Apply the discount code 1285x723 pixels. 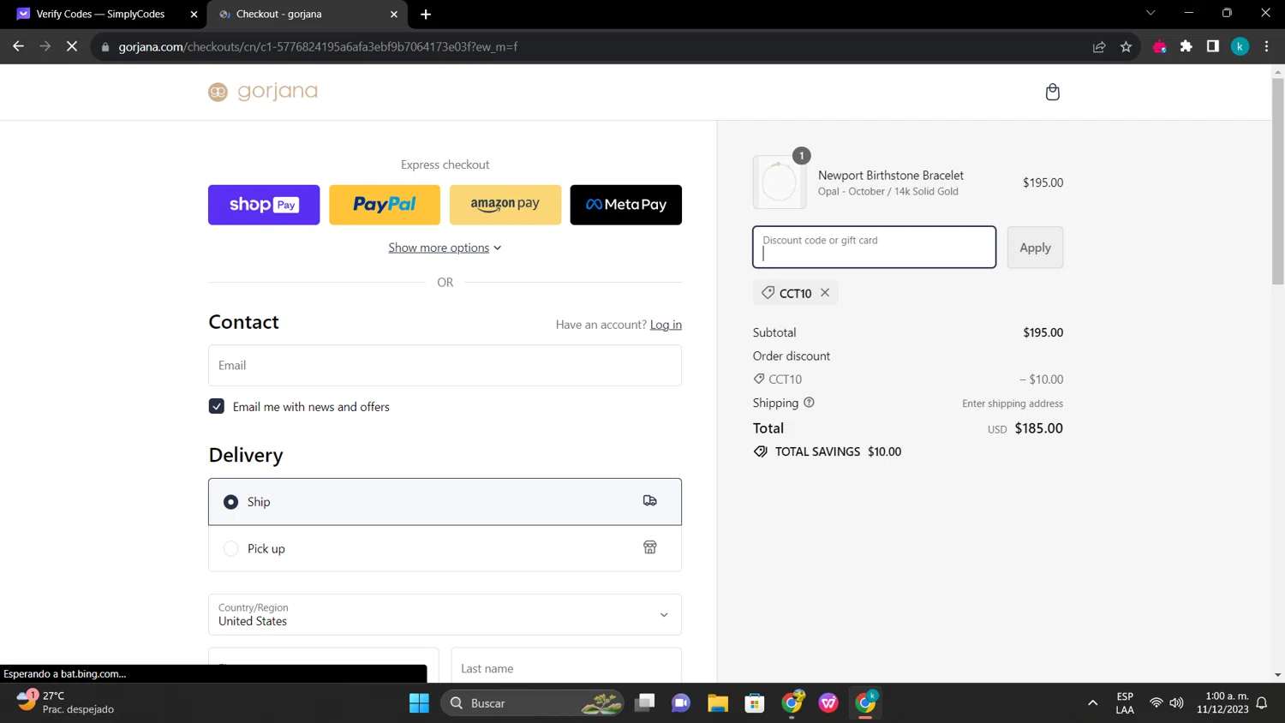click(1035, 247)
